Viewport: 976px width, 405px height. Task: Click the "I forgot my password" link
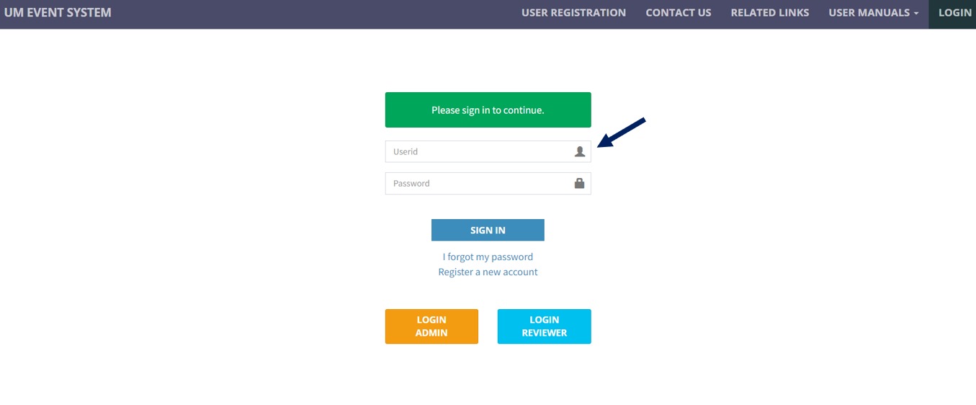(x=488, y=257)
